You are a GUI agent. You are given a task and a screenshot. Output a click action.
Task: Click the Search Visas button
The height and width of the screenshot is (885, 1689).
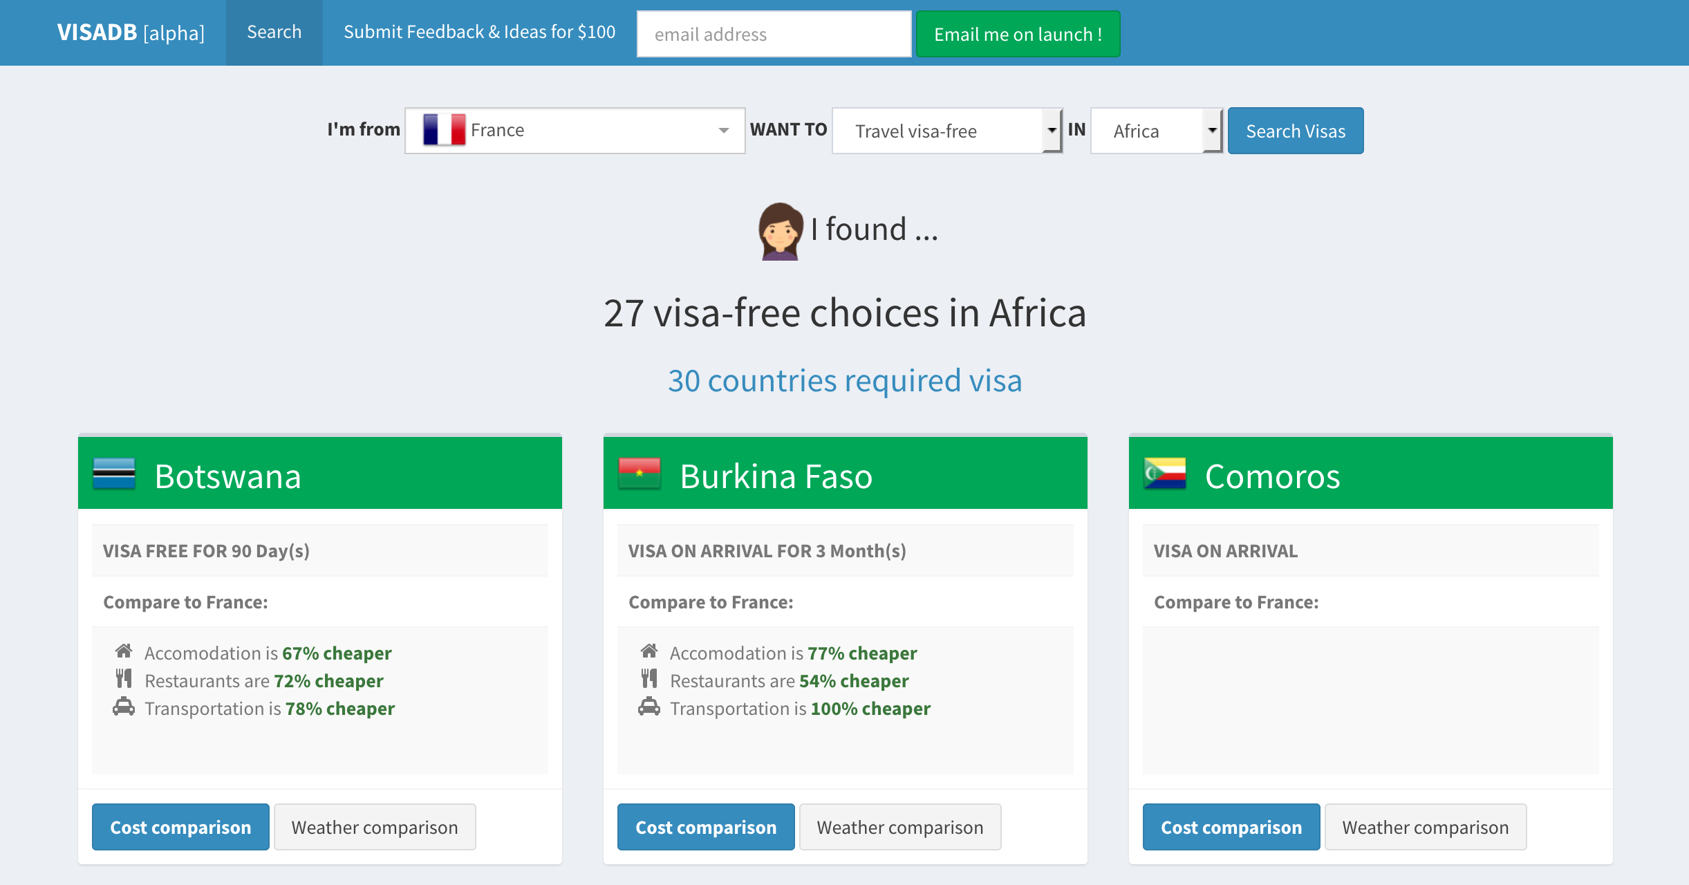coord(1296,131)
